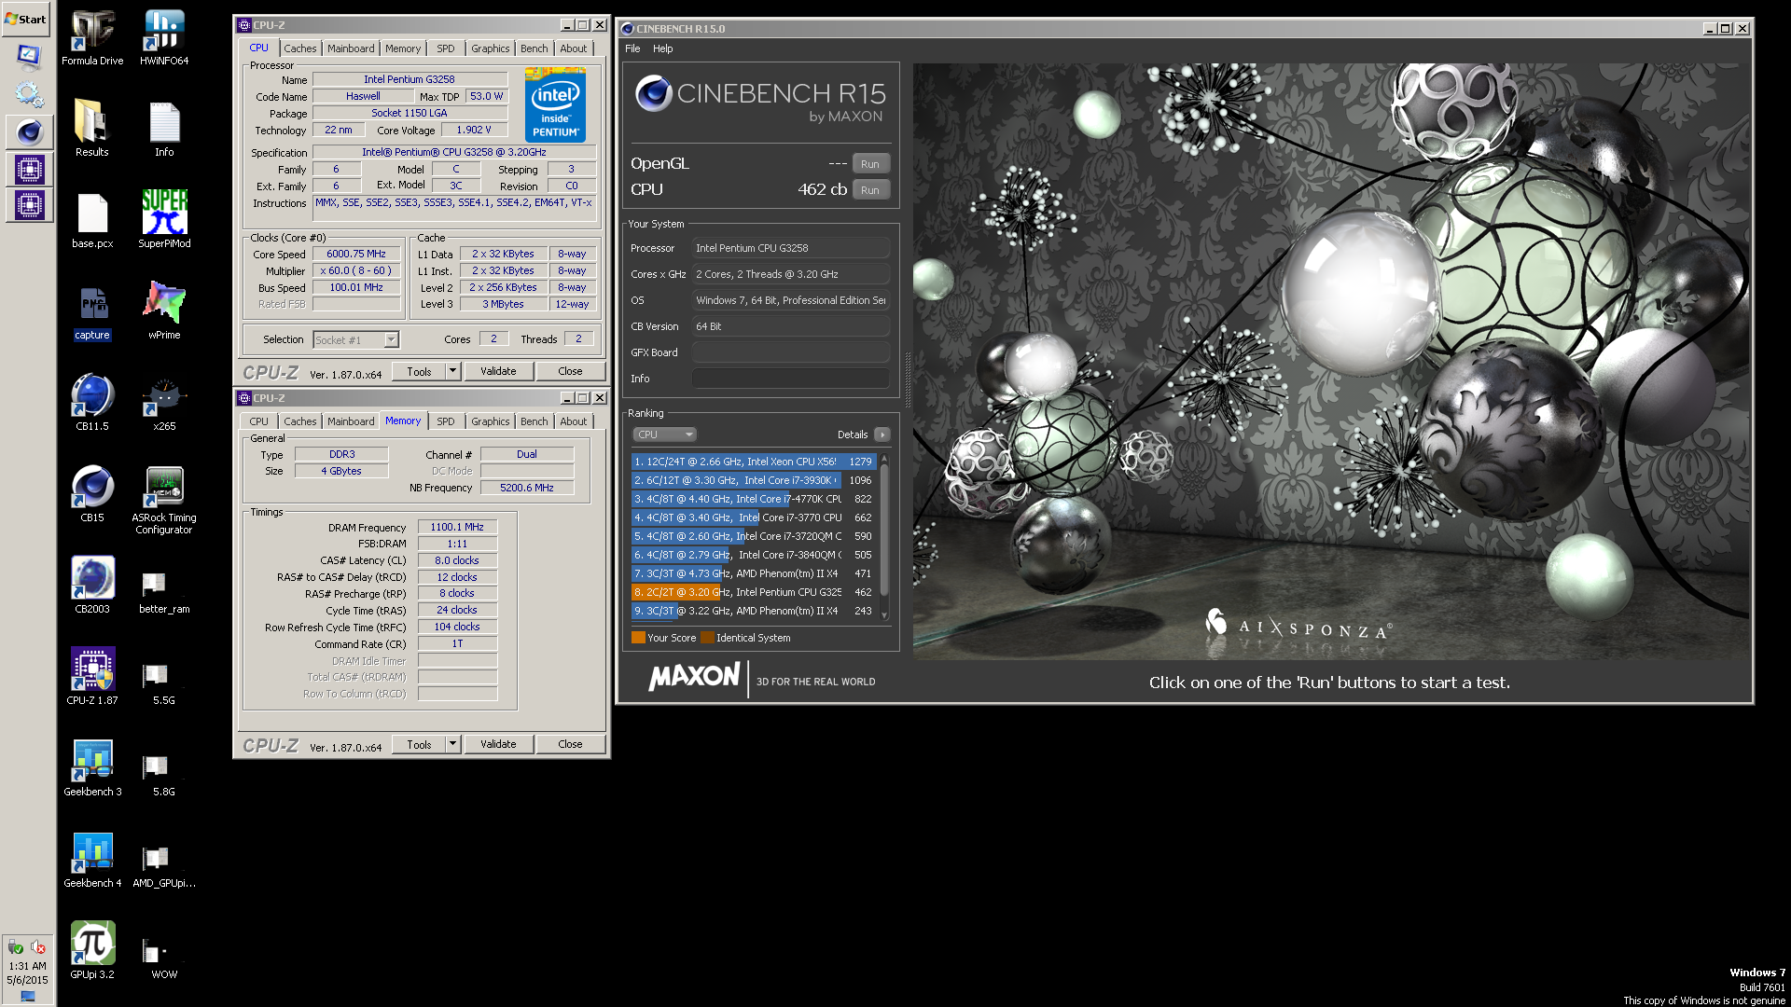Launch the wPrime desktop icon

pyautogui.click(x=164, y=311)
